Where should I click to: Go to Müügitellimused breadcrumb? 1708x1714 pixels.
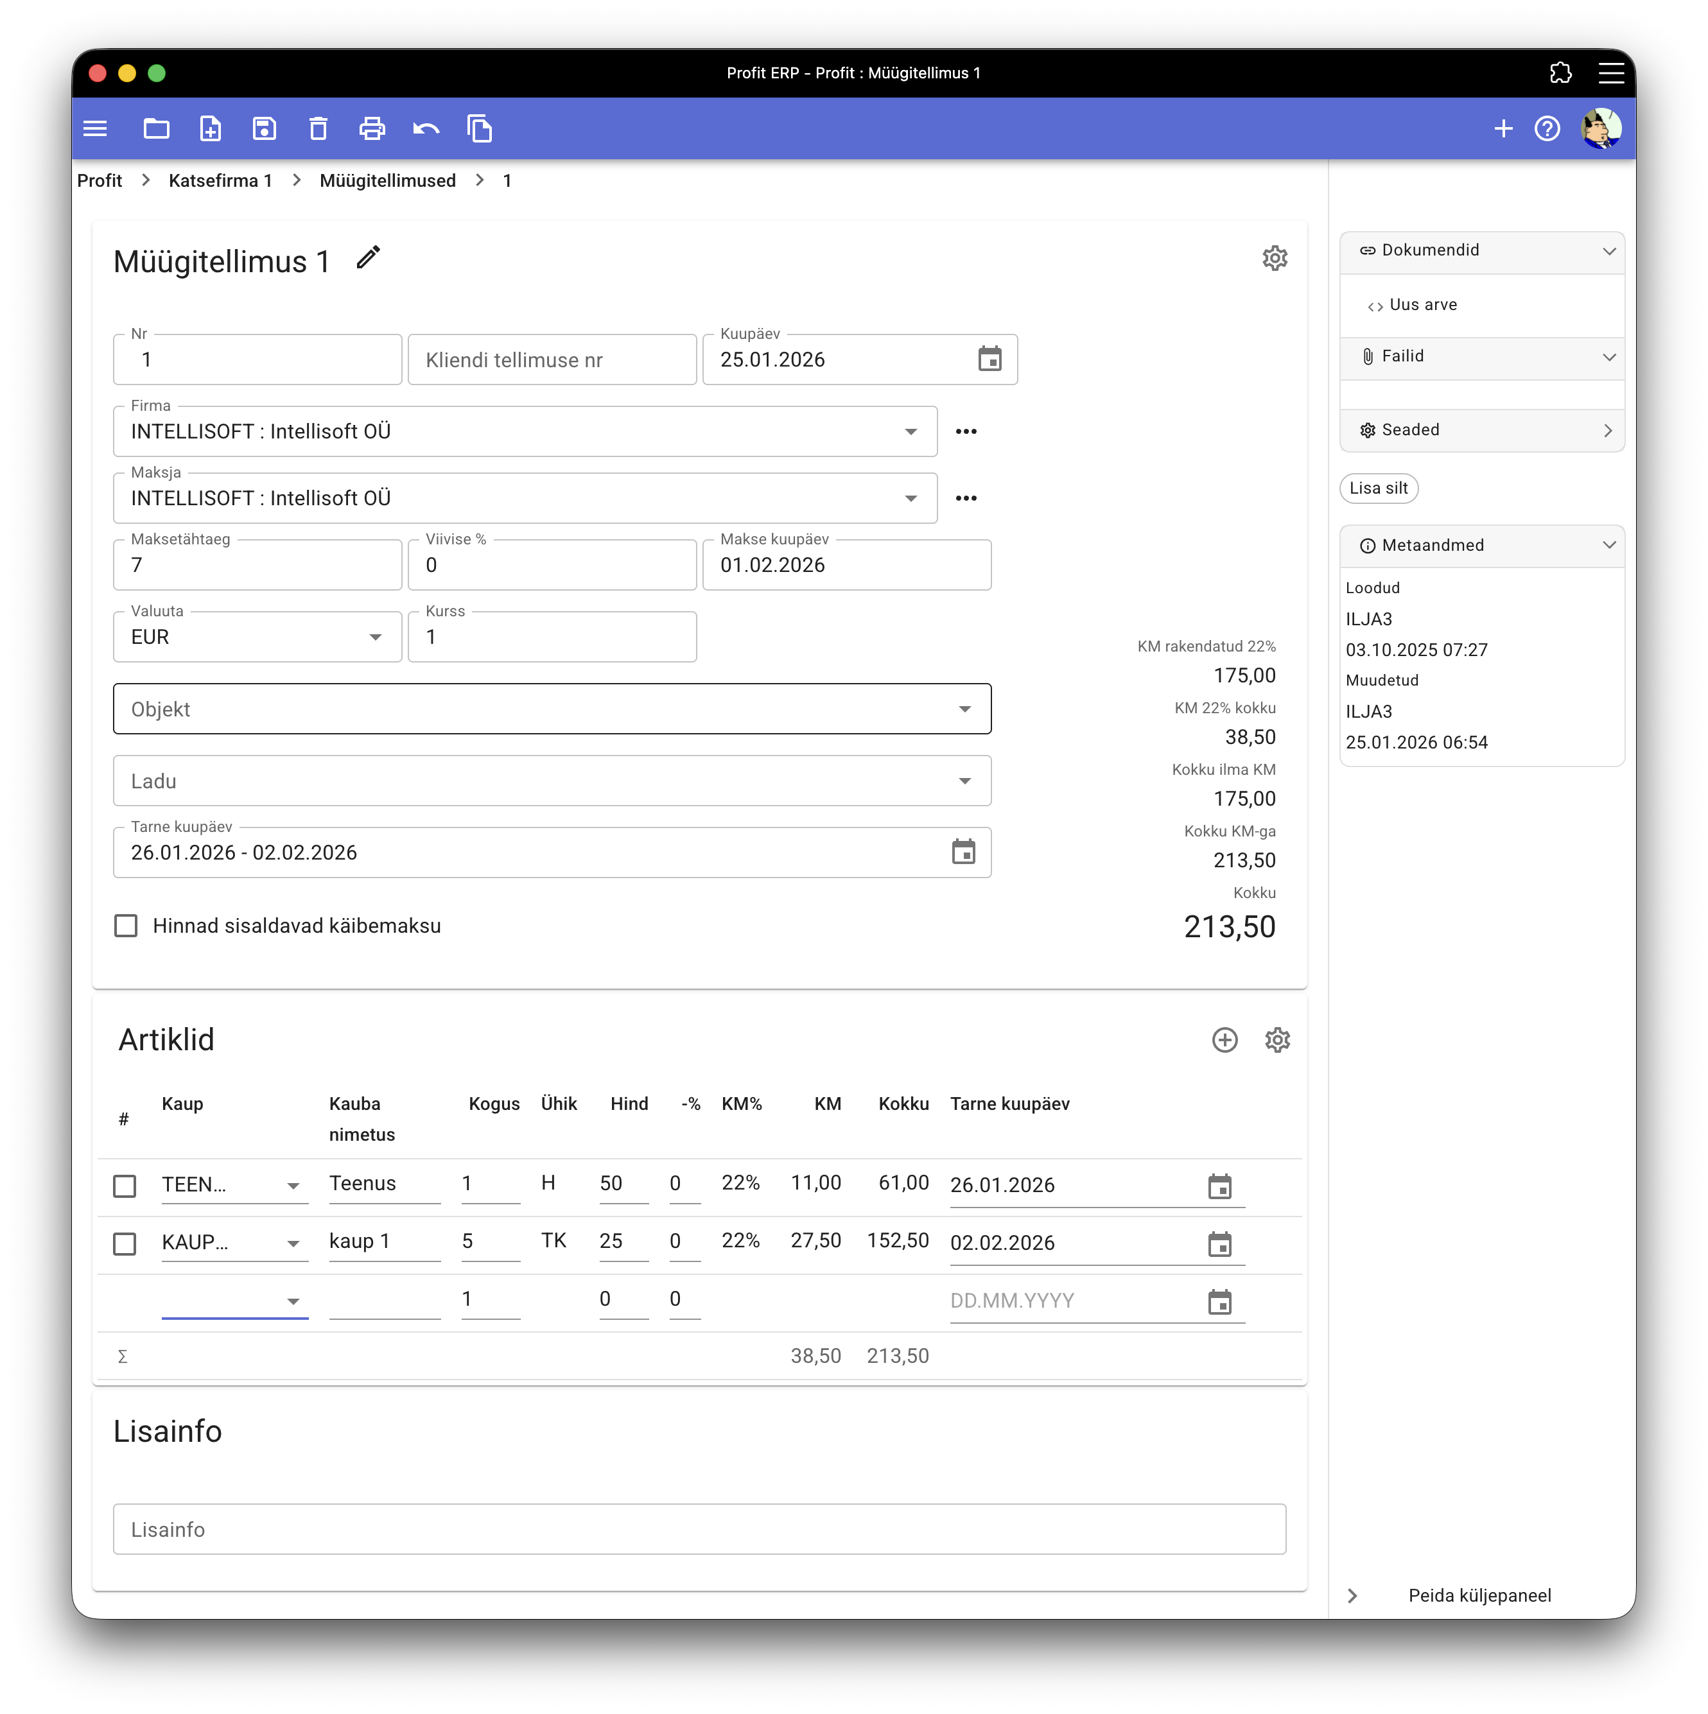tap(387, 181)
